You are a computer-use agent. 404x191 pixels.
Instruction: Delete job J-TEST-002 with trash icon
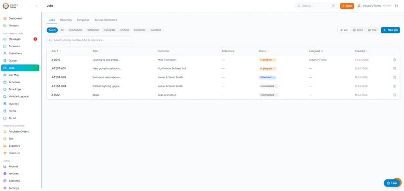[394, 77]
